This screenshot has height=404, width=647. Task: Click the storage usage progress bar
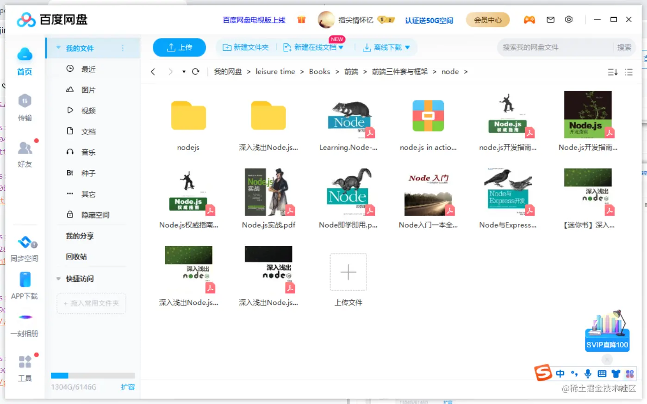click(93, 376)
